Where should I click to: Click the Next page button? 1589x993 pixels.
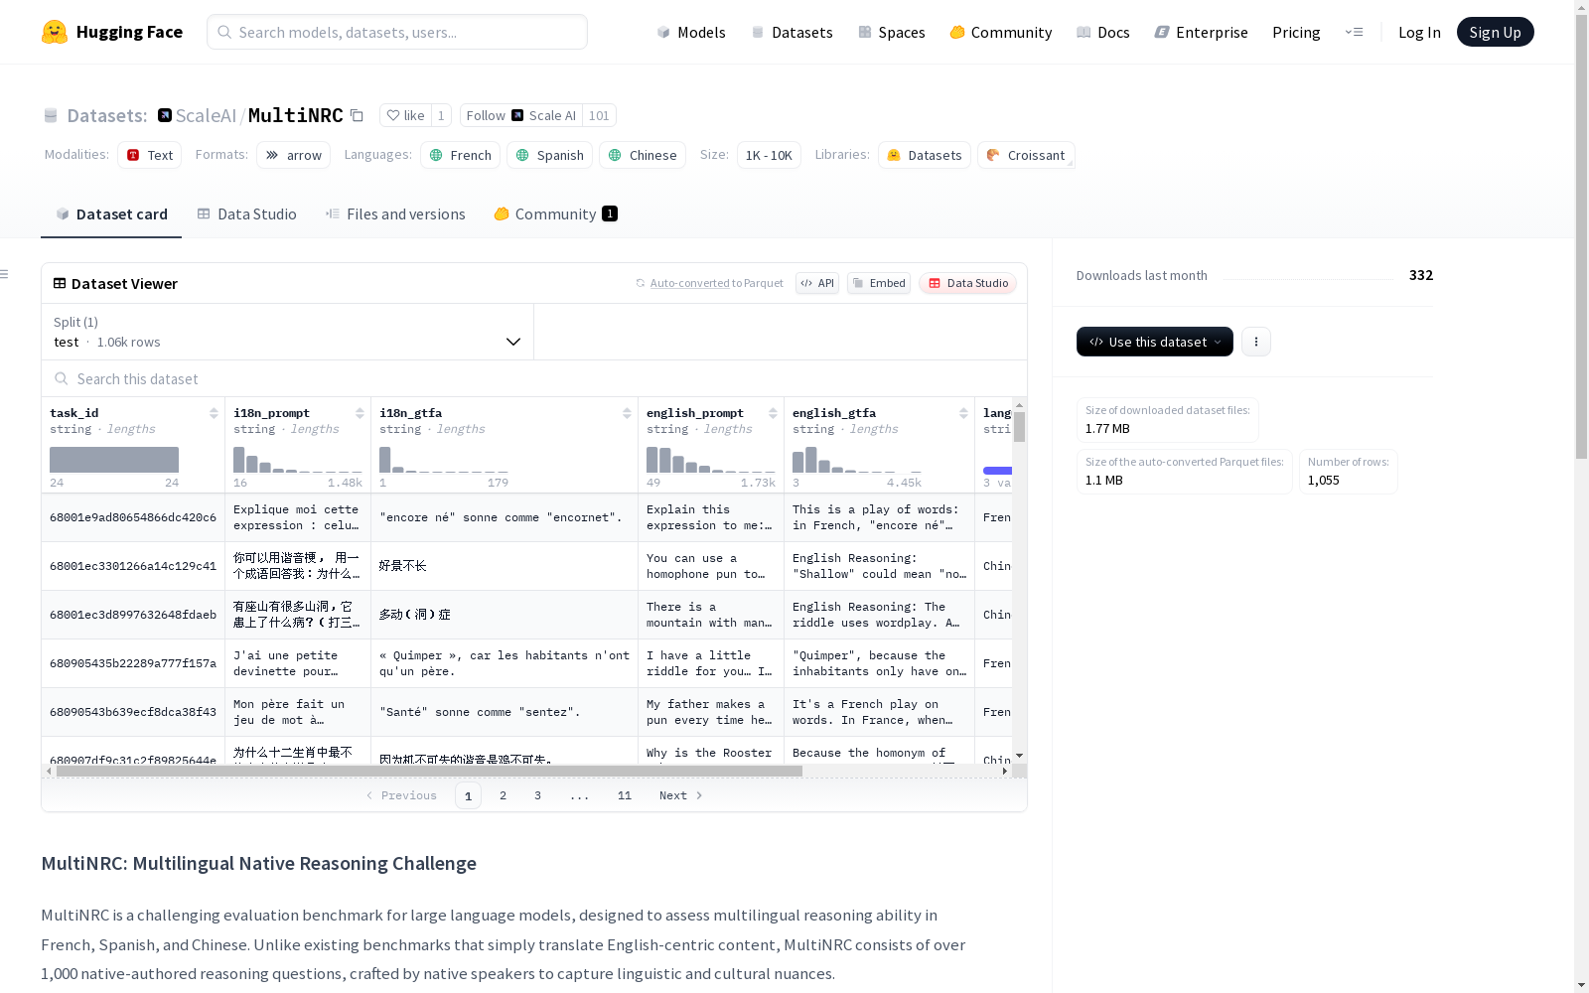pyautogui.click(x=681, y=795)
